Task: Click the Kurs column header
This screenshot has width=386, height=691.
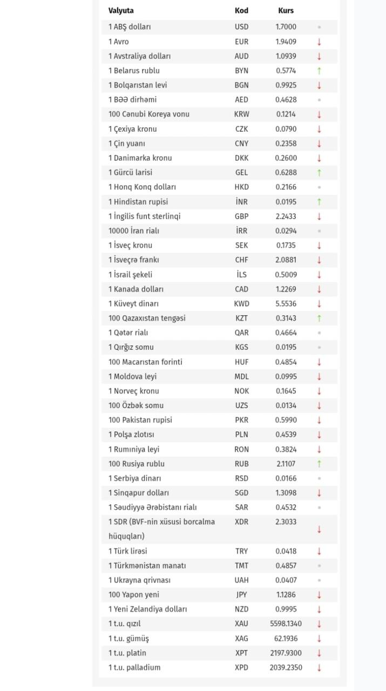Action: pyautogui.click(x=286, y=11)
